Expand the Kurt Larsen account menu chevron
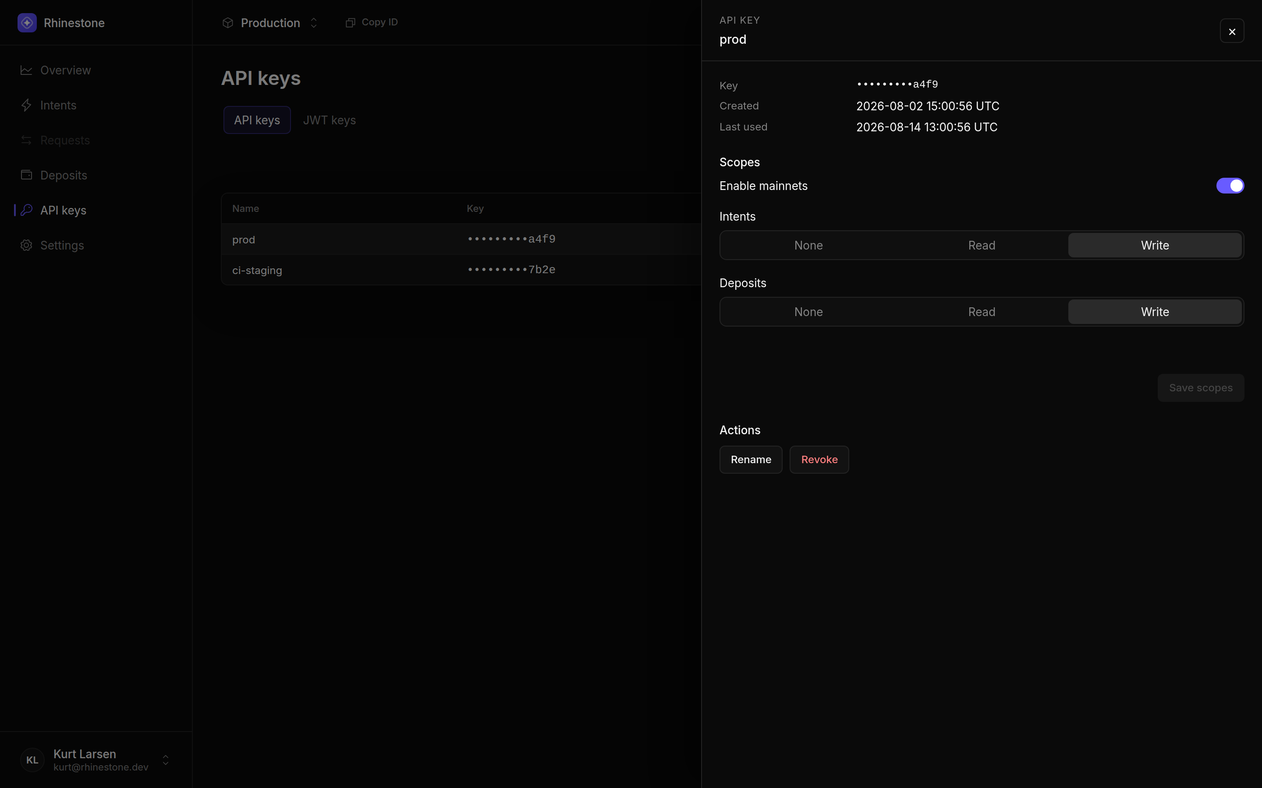 pos(165,760)
